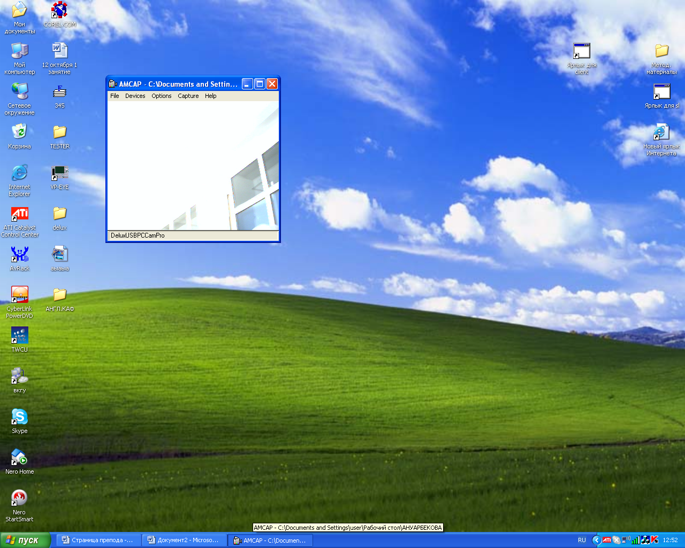
Task: Click the AMCAP taskbar button
Action: click(x=270, y=540)
